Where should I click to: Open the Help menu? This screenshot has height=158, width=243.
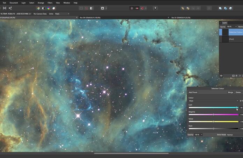pyautogui.click(x=75, y=3)
